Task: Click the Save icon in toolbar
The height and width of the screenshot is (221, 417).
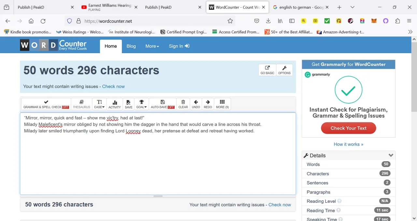Action: [129, 104]
